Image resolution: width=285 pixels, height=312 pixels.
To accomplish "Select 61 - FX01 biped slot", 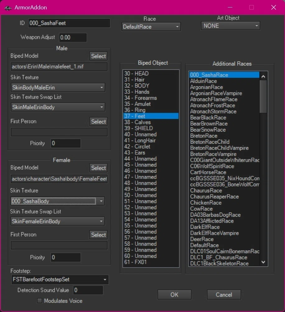I will pyautogui.click(x=151, y=262).
